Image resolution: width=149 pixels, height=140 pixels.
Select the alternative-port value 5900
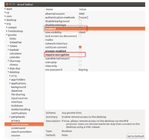81,14
